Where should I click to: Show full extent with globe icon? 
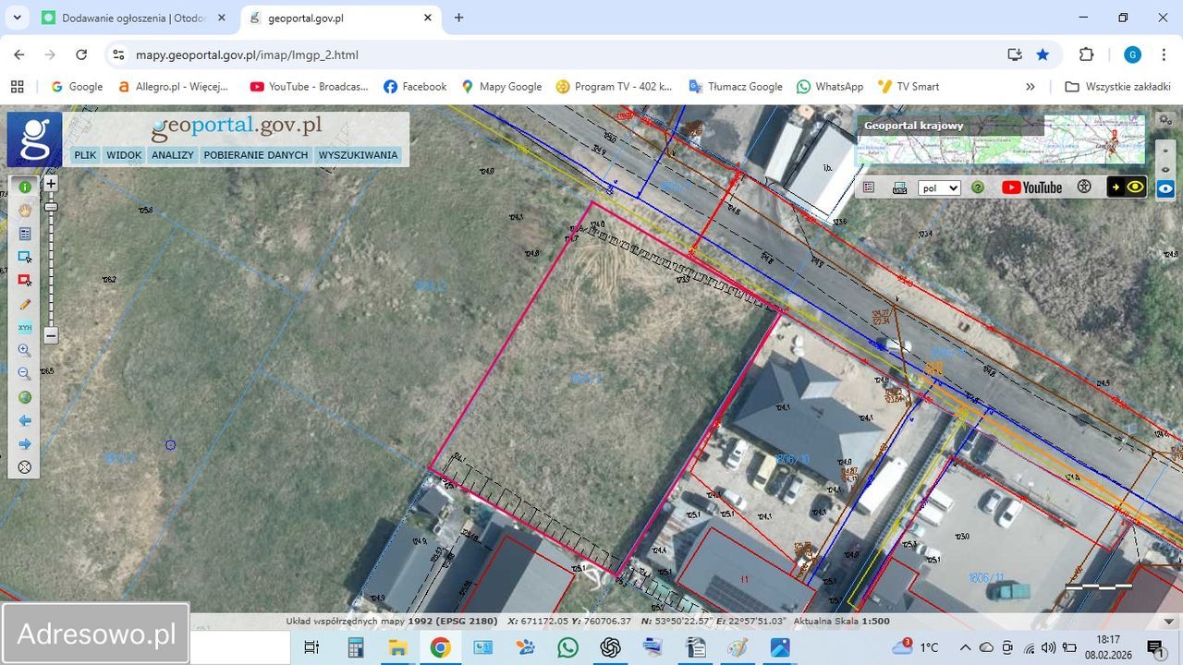coord(25,397)
